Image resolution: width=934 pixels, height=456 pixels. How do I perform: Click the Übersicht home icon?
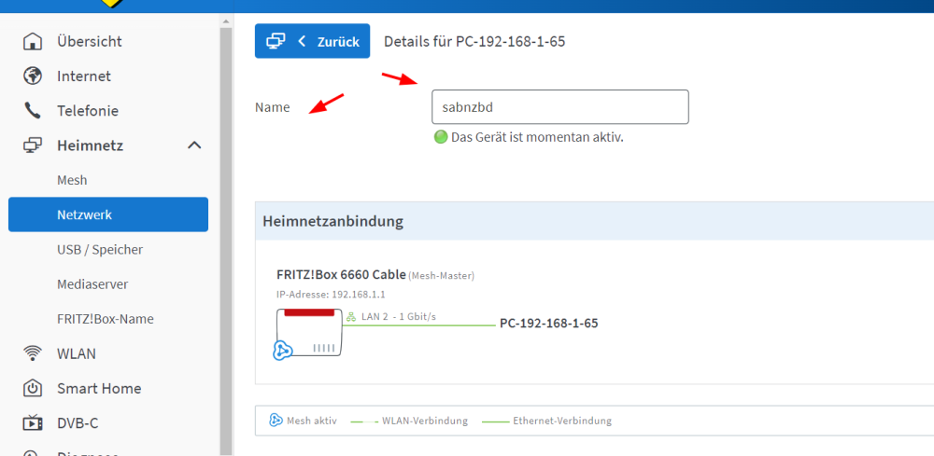[32, 42]
